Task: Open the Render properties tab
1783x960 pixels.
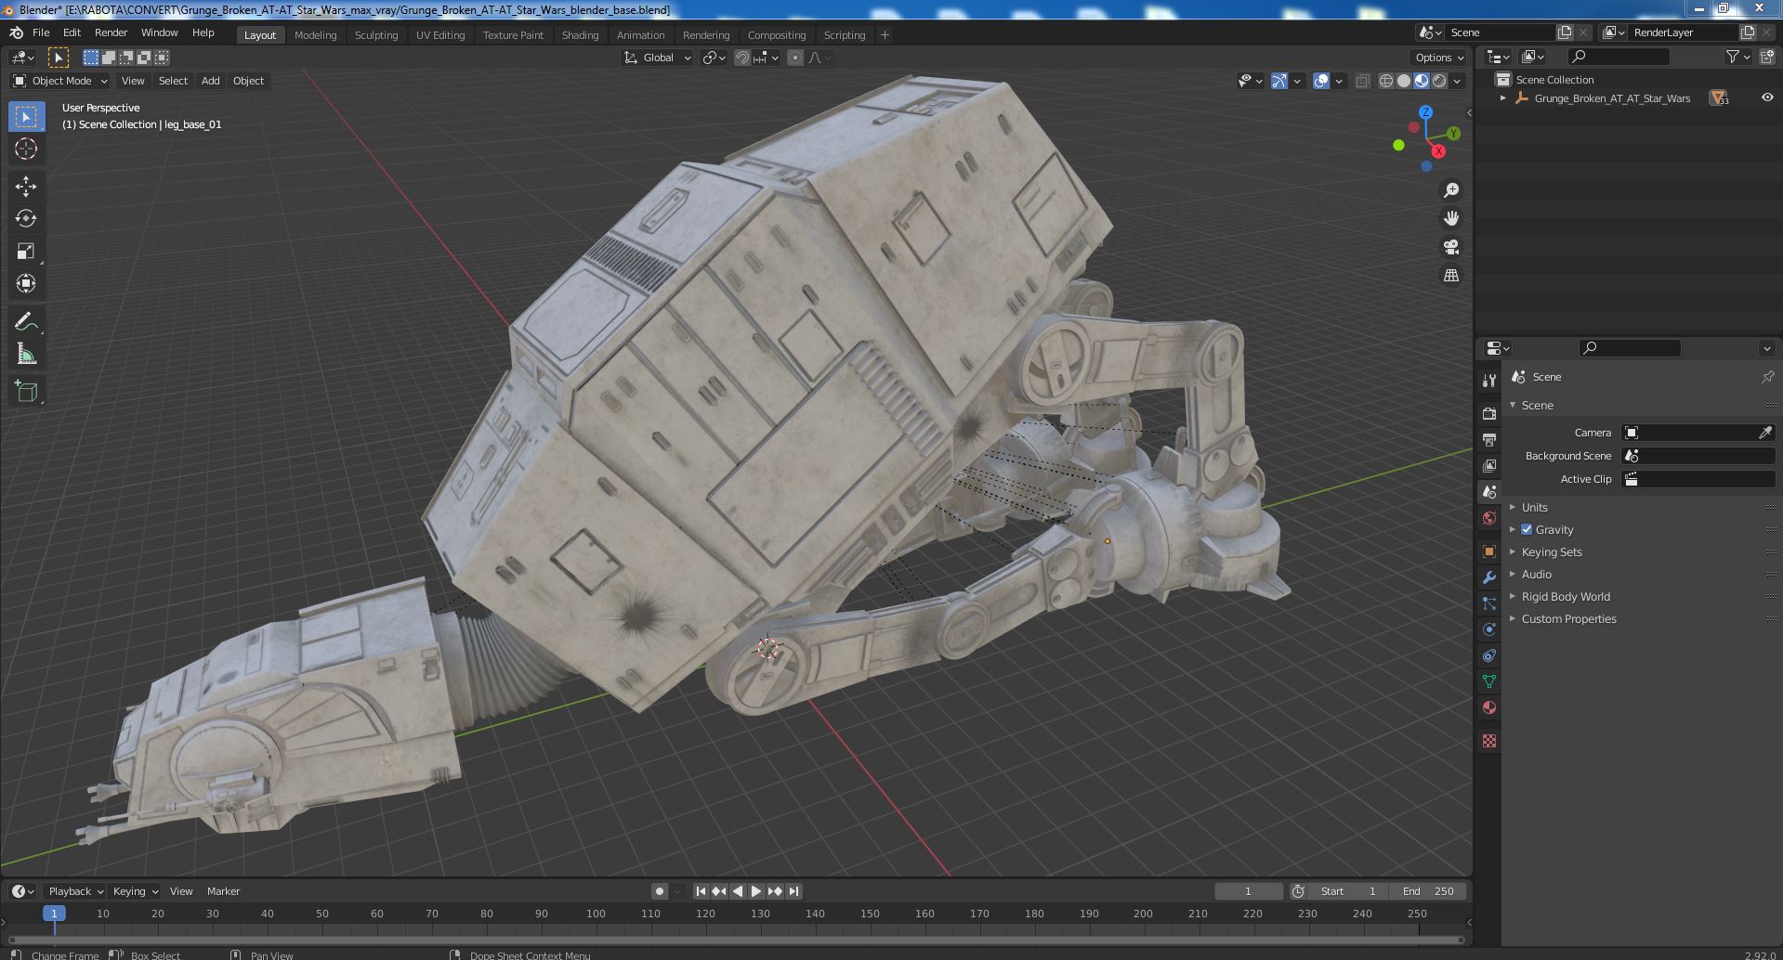Action: [x=1489, y=413]
